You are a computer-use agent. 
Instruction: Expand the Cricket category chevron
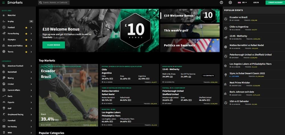pyautogui.click(x=31, y=84)
